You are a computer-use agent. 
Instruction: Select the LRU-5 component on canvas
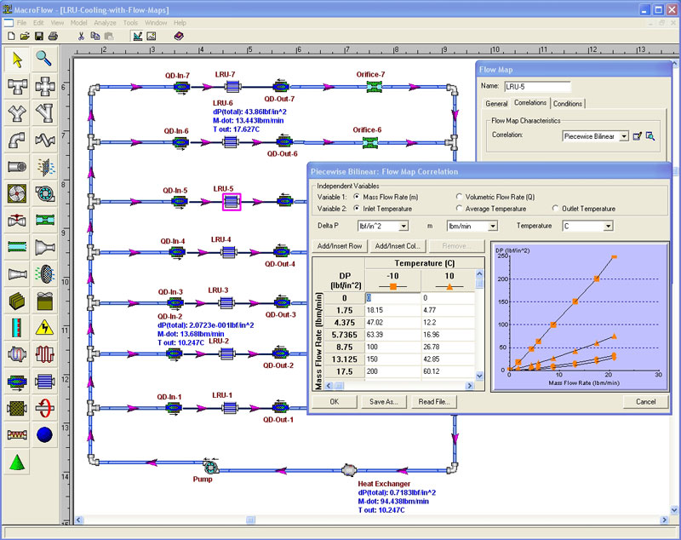click(232, 202)
